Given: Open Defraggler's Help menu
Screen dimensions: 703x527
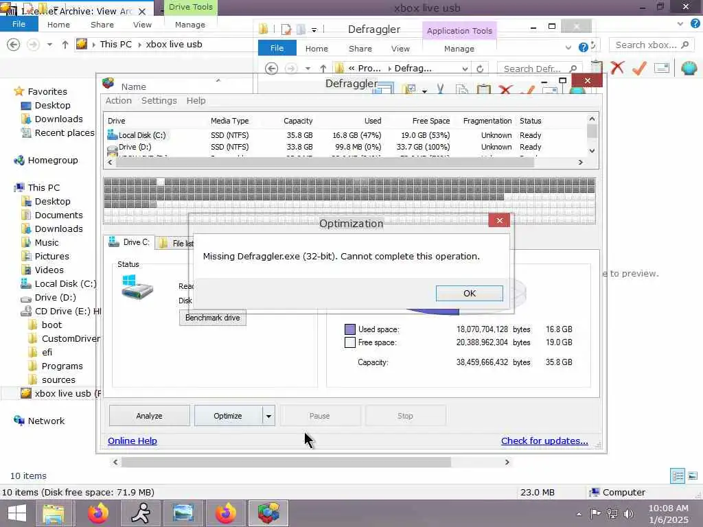Looking at the screenshot, I should click(x=196, y=100).
